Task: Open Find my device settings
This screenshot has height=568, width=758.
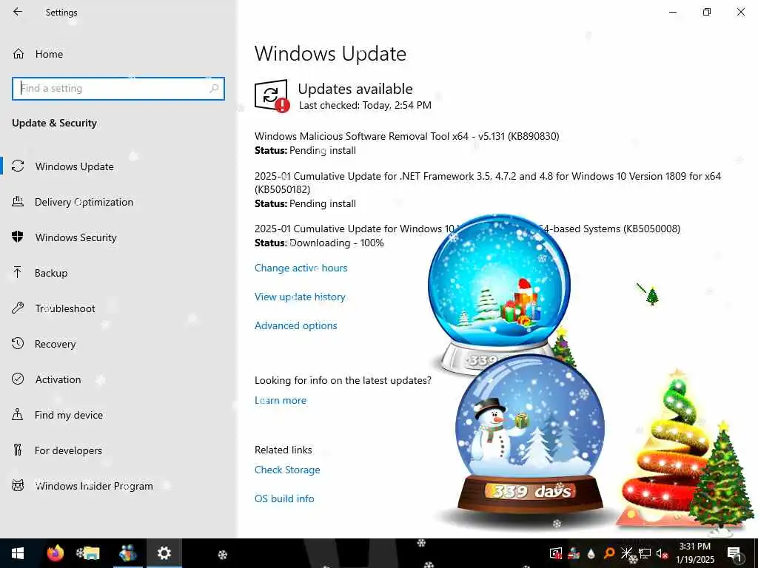Action: coord(69,415)
